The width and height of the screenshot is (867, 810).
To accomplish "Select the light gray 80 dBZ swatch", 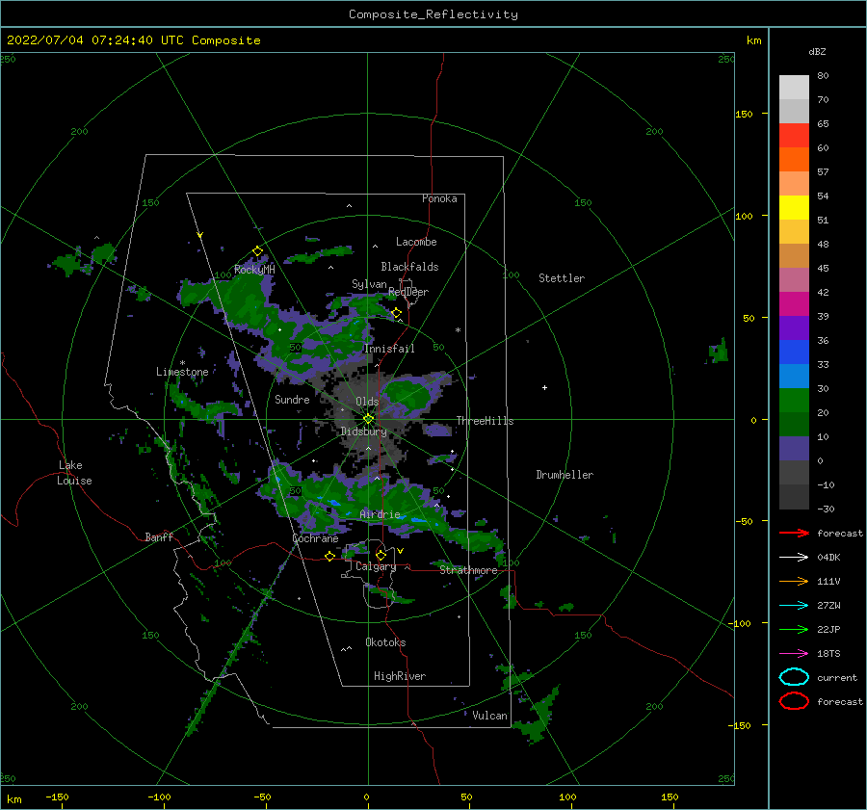I will (794, 88).
